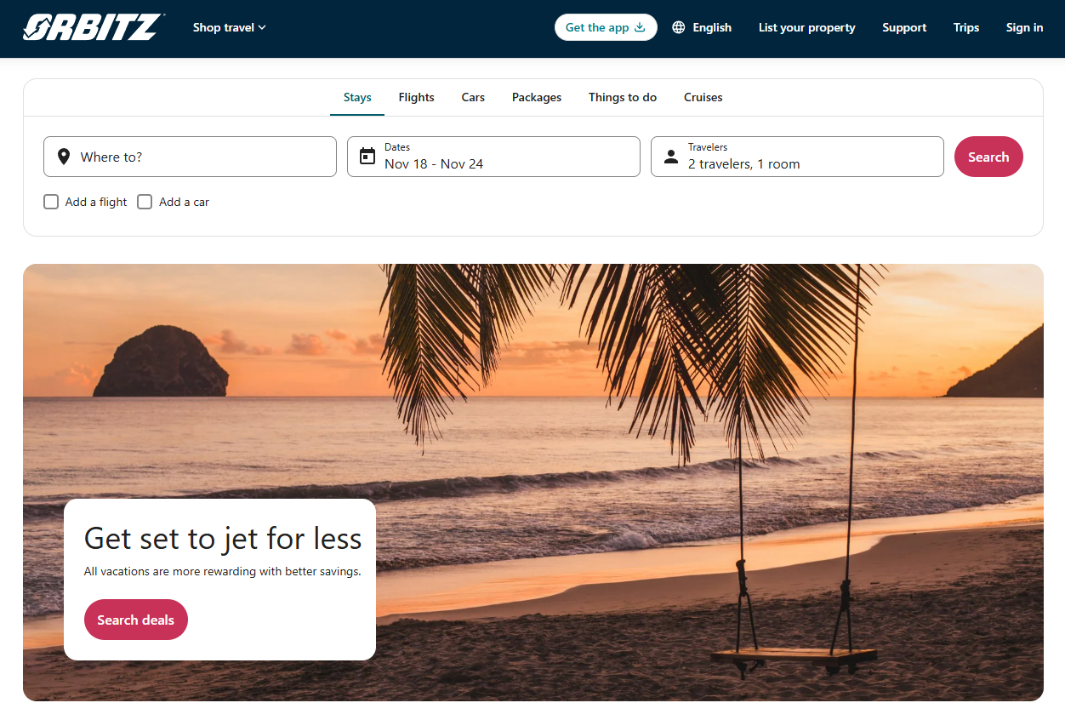Click the Where to destination field

(190, 157)
